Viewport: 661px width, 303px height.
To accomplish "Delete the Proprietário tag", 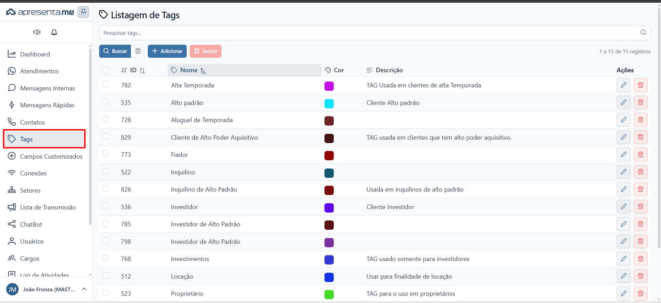I will pyautogui.click(x=641, y=293).
